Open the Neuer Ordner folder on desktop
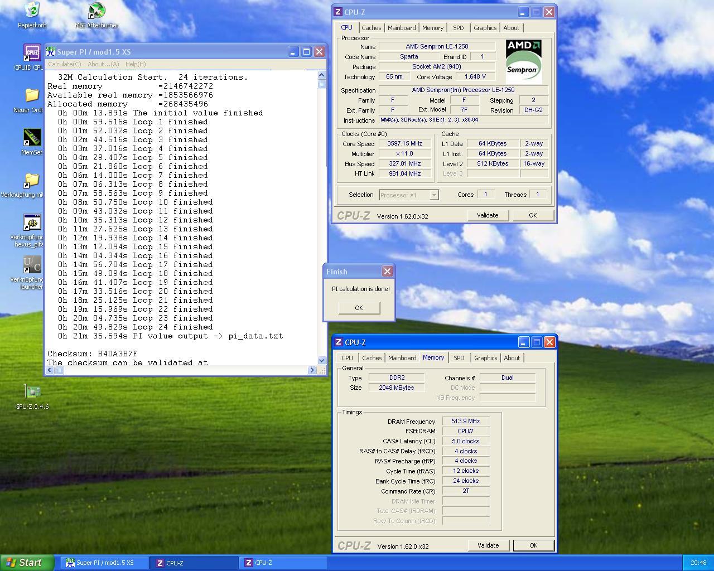This screenshot has width=714, height=571. [32, 95]
